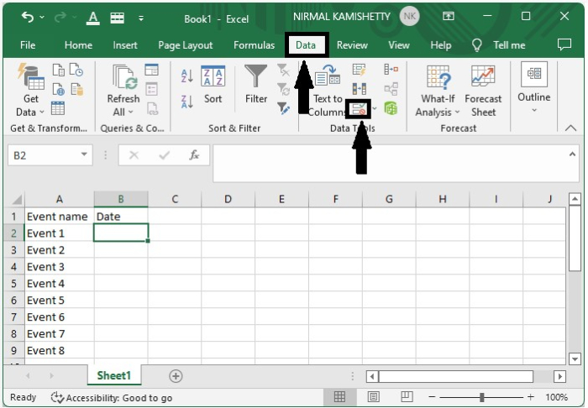Click the From Text/CSV icon
588x408 pixels.
(x=58, y=70)
